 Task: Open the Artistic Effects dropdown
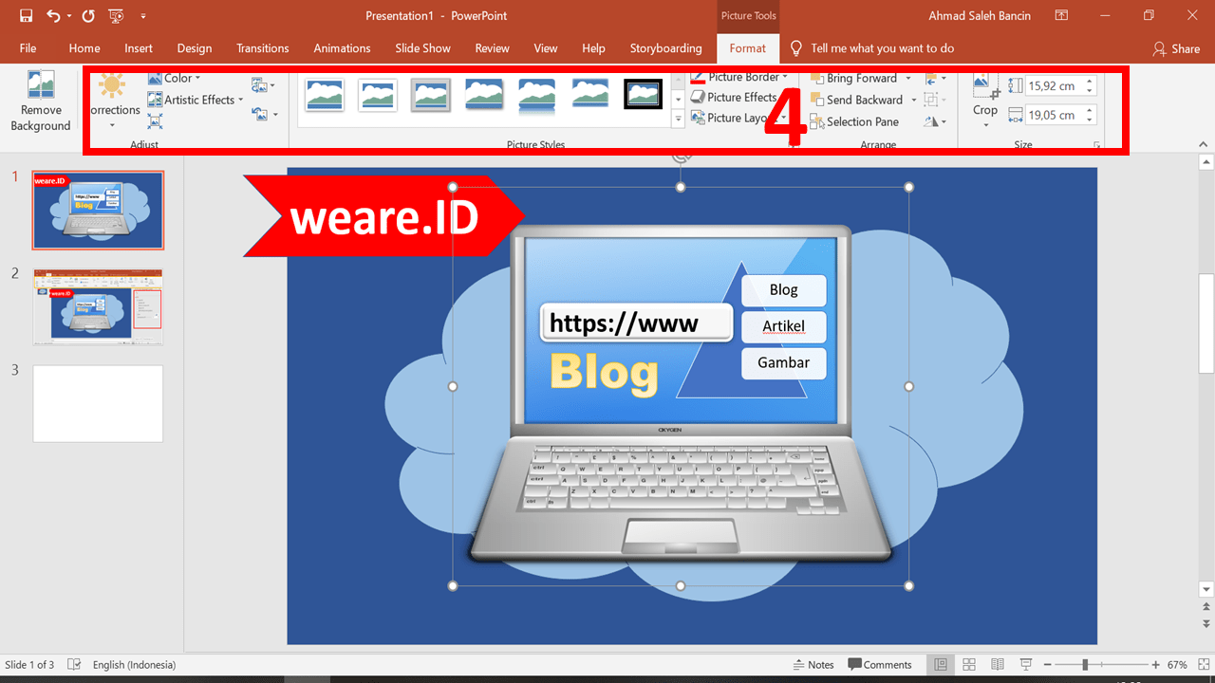pyautogui.click(x=196, y=100)
